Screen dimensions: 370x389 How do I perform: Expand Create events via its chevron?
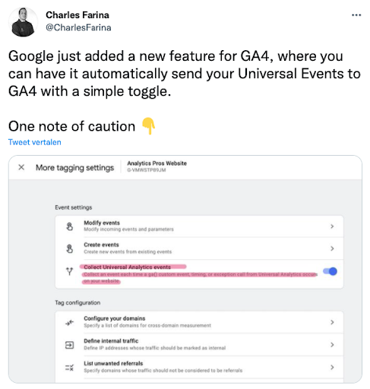332,248
